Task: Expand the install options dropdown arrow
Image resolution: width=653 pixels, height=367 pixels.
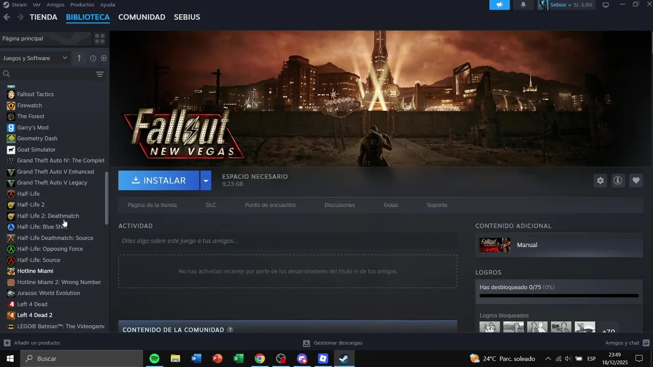Action: coord(206,180)
